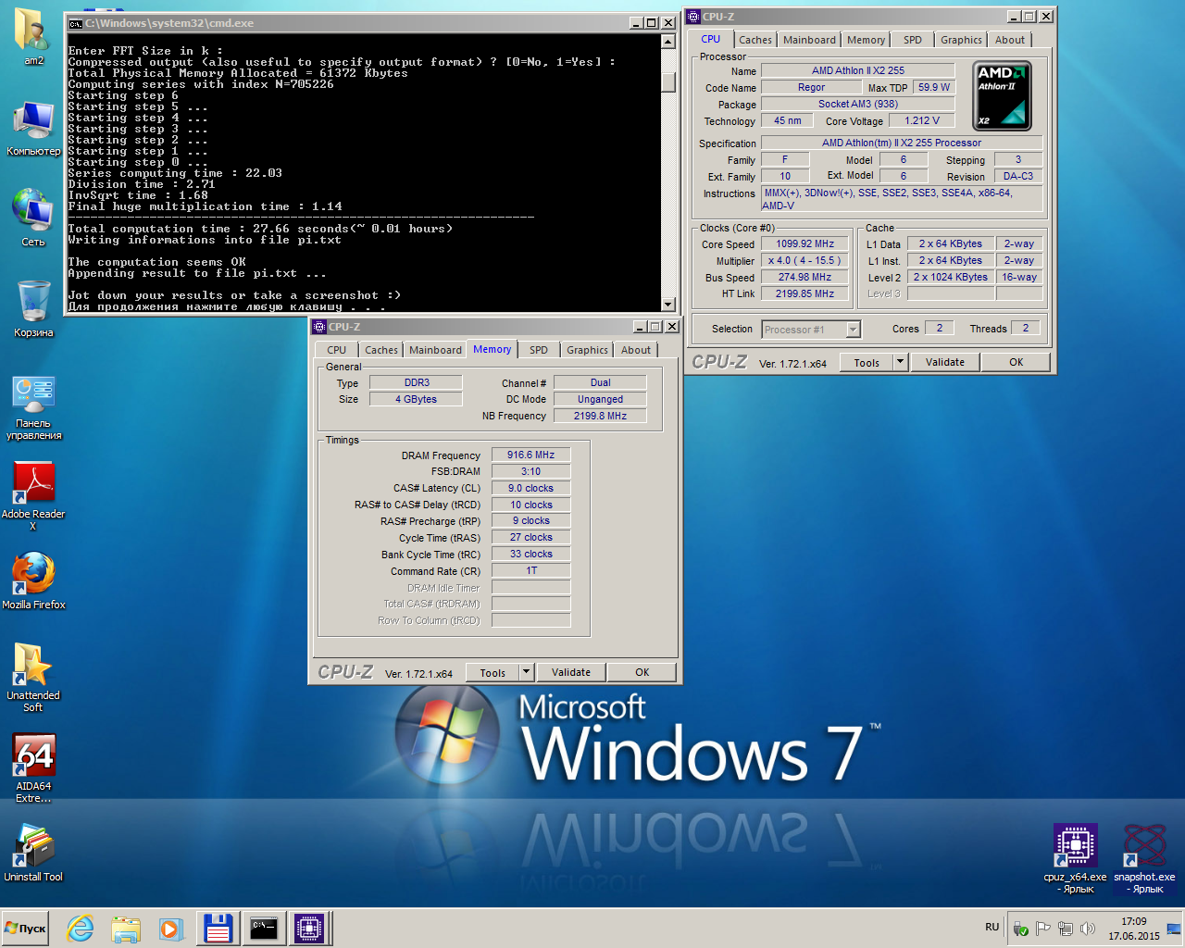Click the AMD Athlon II logo image
The width and height of the screenshot is (1185, 948).
[x=1002, y=95]
